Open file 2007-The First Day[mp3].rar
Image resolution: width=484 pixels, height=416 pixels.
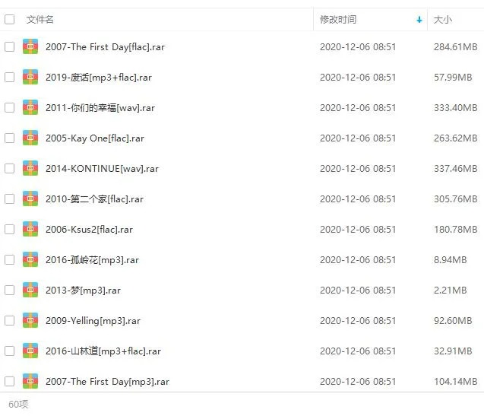click(107, 381)
